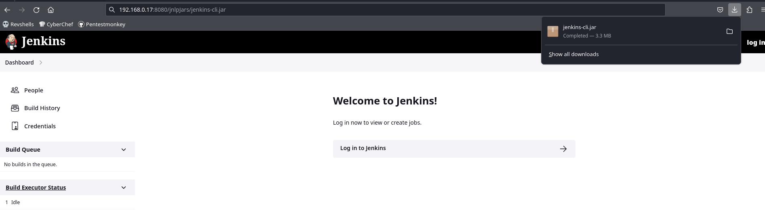Click the jenkins-cli.jar package file icon
The height and width of the screenshot is (213, 765).
point(553,31)
